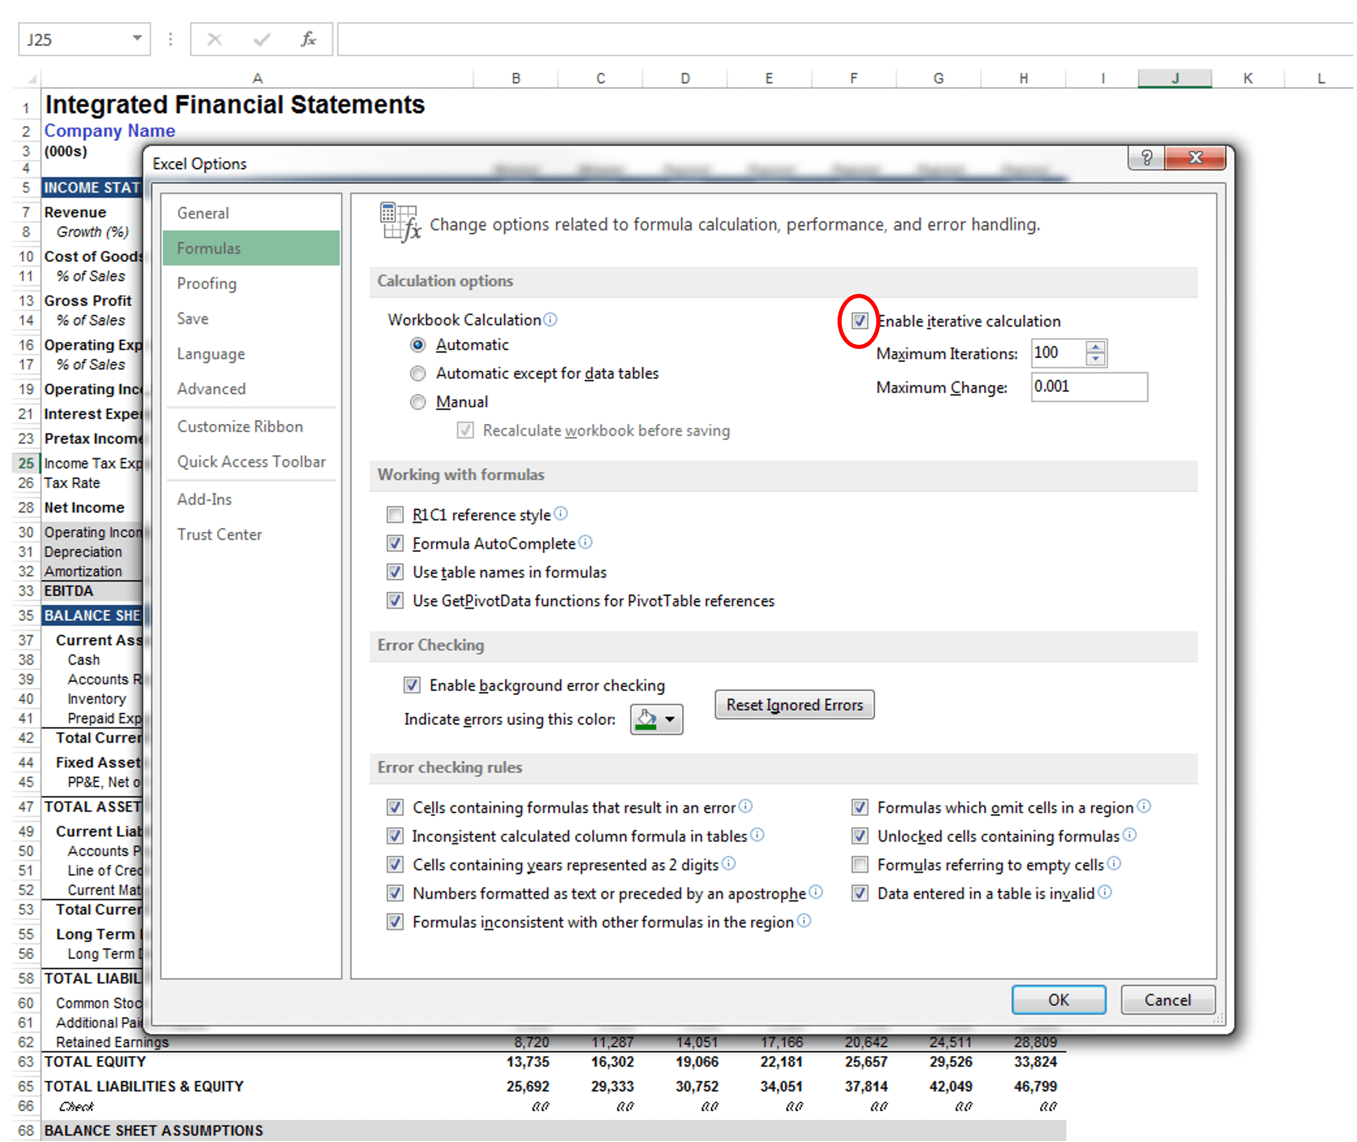The width and height of the screenshot is (1357, 1142).
Task: Click info icon for formulas which omit cells
Action: click(x=1144, y=807)
